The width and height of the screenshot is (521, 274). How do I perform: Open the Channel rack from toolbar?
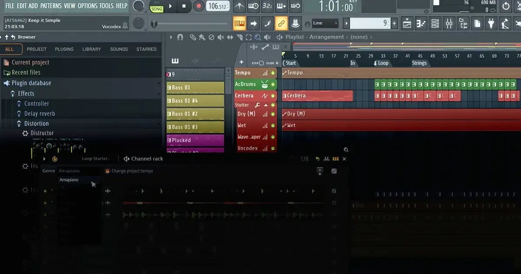click(x=435, y=23)
